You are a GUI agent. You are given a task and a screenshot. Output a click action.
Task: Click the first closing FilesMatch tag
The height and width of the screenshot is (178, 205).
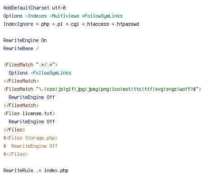(21, 81)
